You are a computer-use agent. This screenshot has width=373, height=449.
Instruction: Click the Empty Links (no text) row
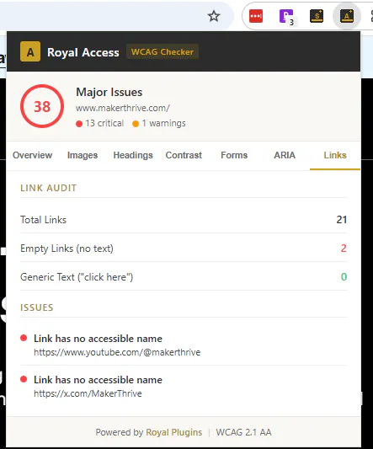(x=184, y=249)
